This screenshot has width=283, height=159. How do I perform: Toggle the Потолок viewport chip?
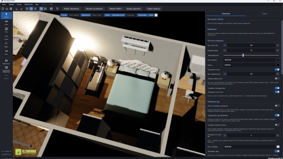(64, 15)
